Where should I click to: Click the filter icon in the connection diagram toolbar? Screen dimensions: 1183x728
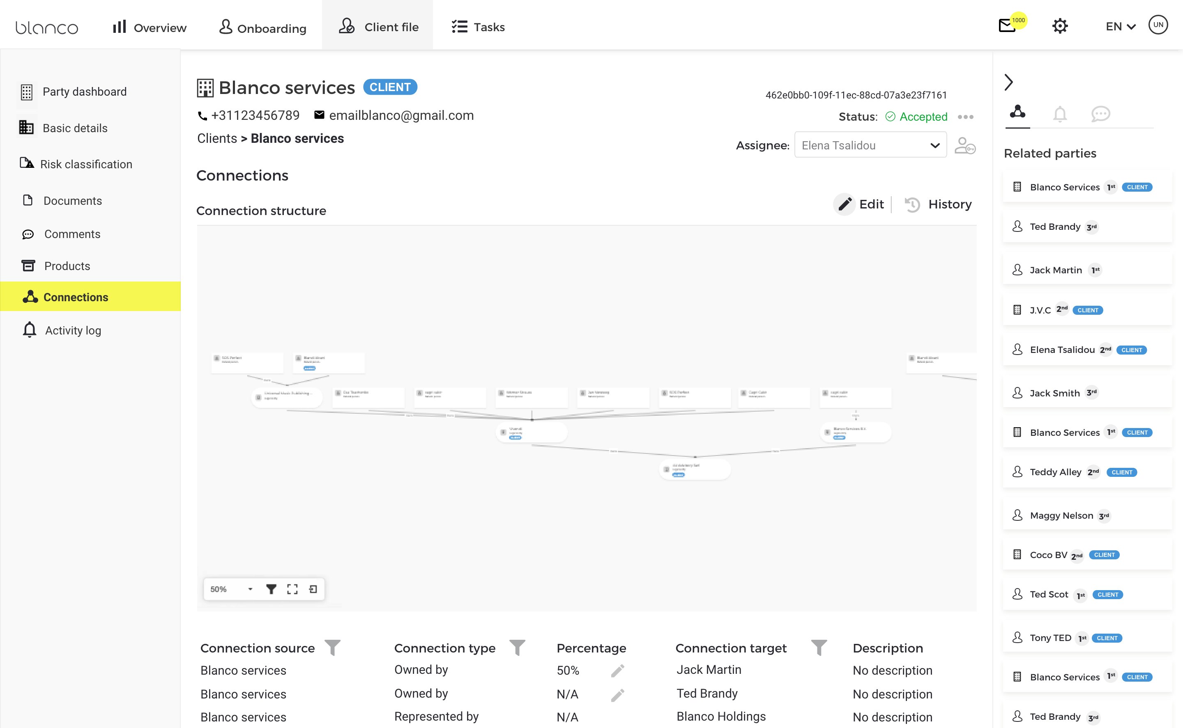click(272, 588)
